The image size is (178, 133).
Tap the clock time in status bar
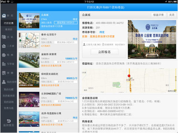tap(89, 2)
